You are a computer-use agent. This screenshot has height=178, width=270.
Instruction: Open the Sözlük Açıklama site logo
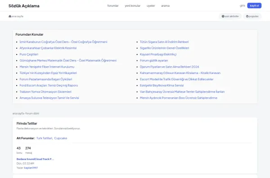[x=24, y=6]
